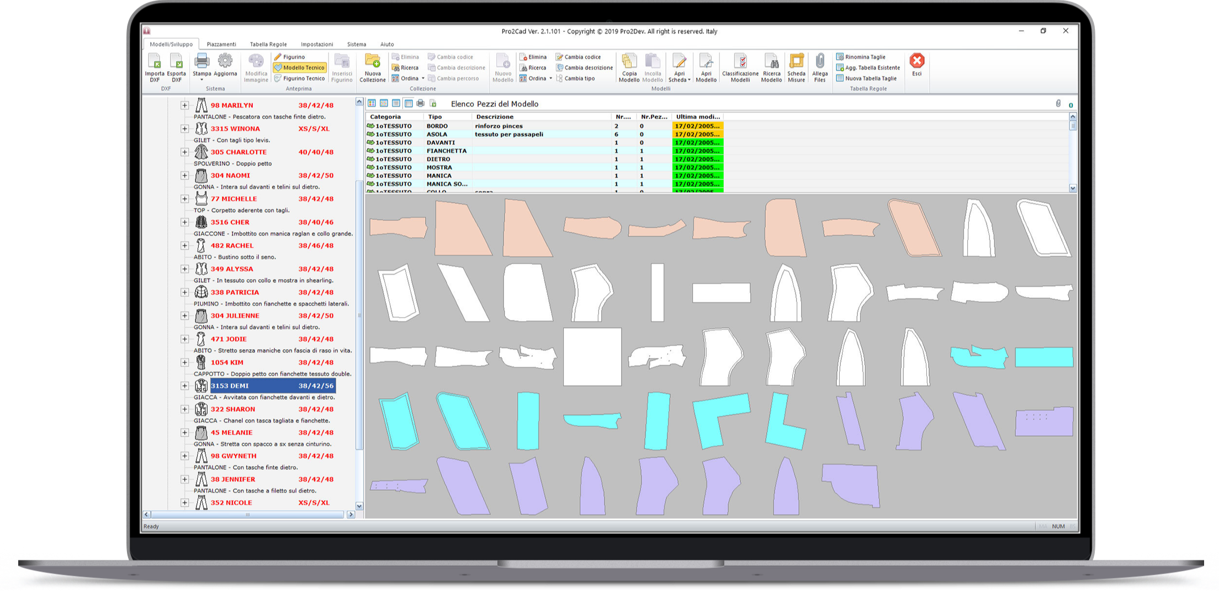The image size is (1219, 594).
Task: Click the Aggiorna gear icon
Action: [225, 61]
